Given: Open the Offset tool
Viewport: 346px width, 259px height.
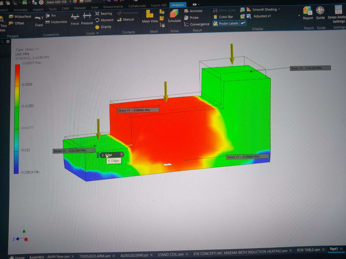Looking at the screenshot, I should [16, 23].
